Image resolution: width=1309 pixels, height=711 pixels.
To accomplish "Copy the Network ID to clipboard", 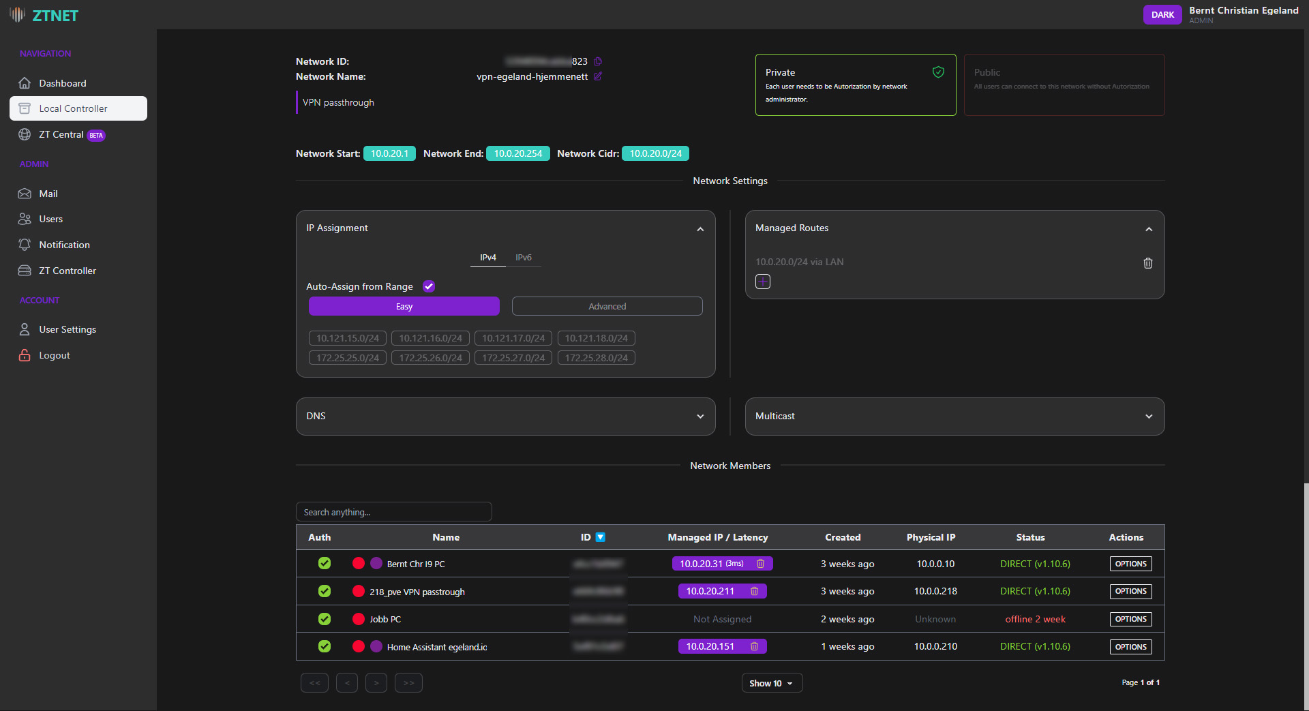I will pos(598,61).
